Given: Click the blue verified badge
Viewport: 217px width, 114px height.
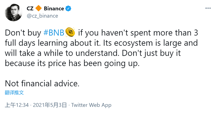Looking at the screenshot, I should pos(68,8).
